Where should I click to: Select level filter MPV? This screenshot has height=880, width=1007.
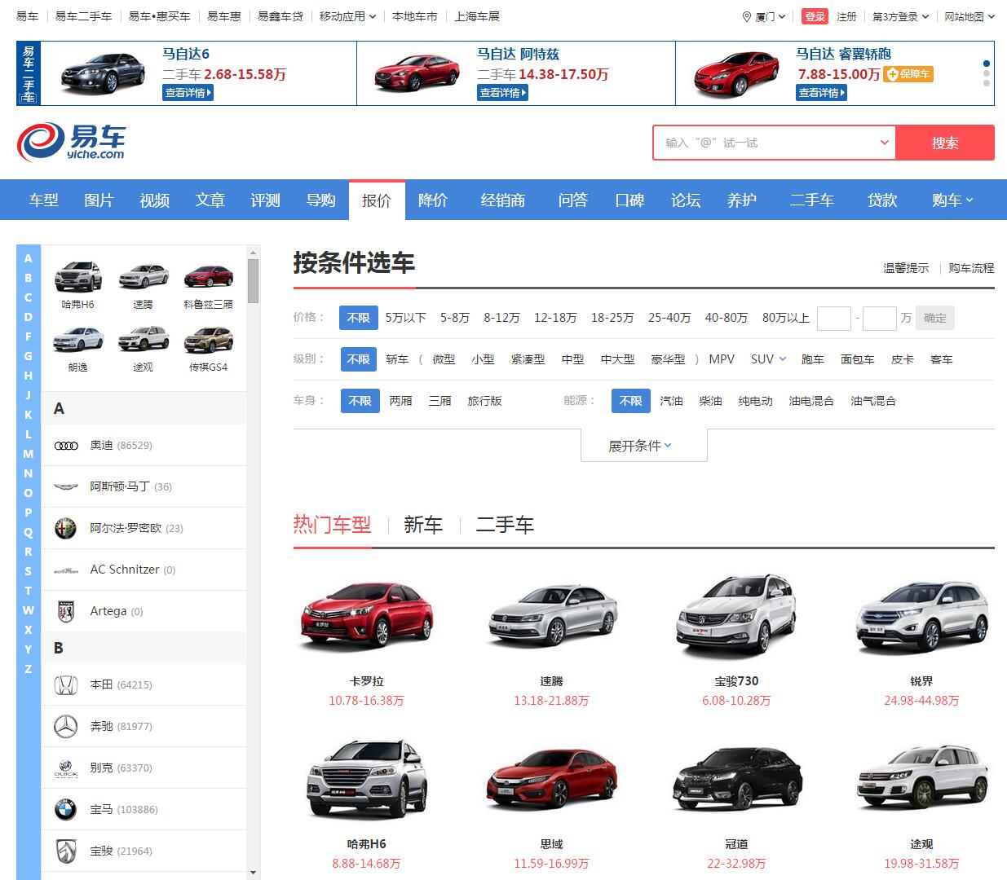click(722, 359)
